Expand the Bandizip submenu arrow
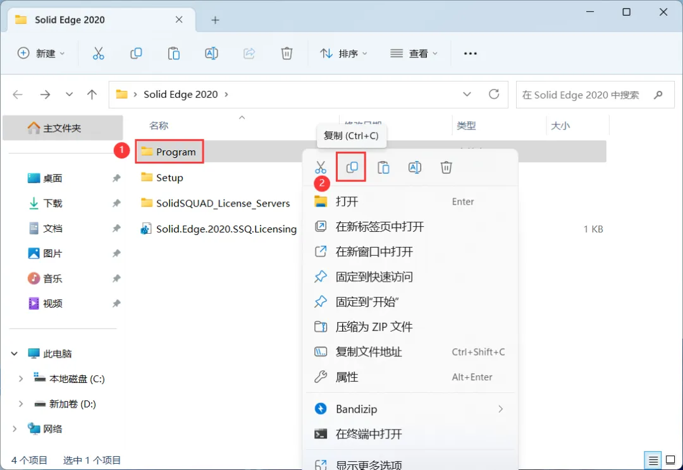This screenshot has height=470, width=683. pos(500,409)
